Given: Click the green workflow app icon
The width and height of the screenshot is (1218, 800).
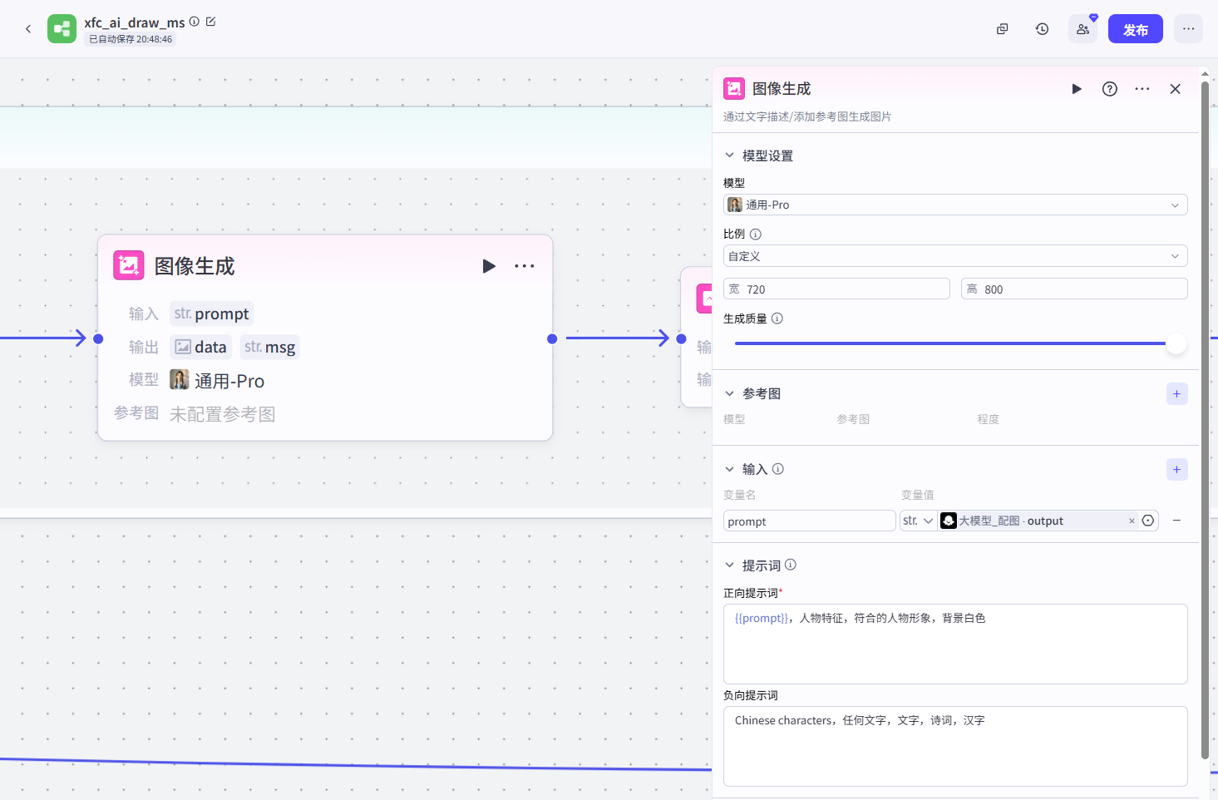Looking at the screenshot, I should [62, 29].
